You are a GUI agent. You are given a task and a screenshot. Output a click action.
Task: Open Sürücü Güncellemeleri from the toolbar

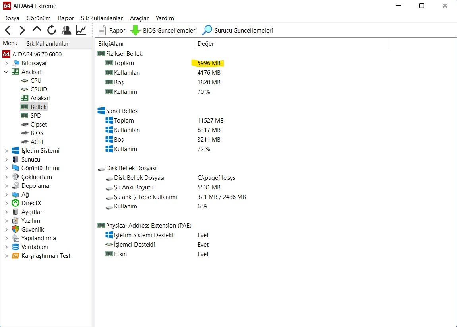tap(238, 30)
